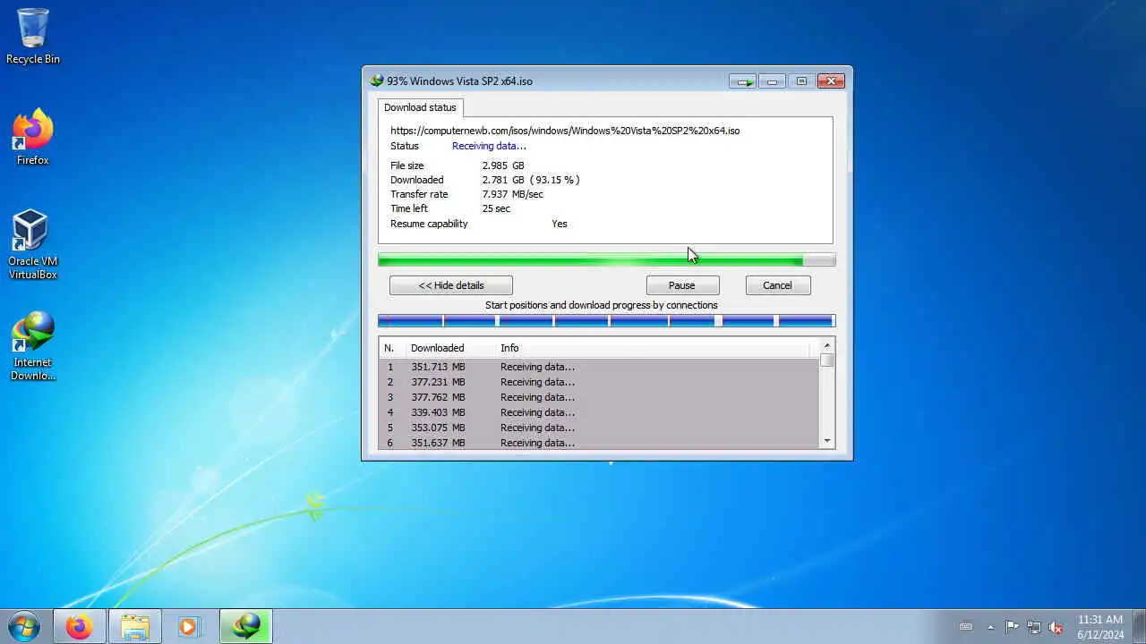Open the Recycle Bin desktop icon
The width and height of the screenshot is (1146, 644).
(x=33, y=37)
